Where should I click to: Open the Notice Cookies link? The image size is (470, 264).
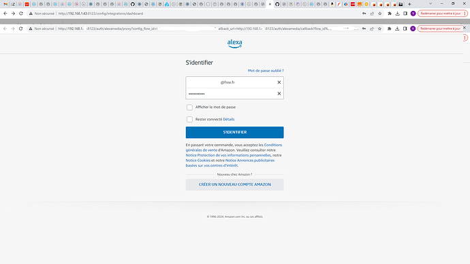point(198,160)
